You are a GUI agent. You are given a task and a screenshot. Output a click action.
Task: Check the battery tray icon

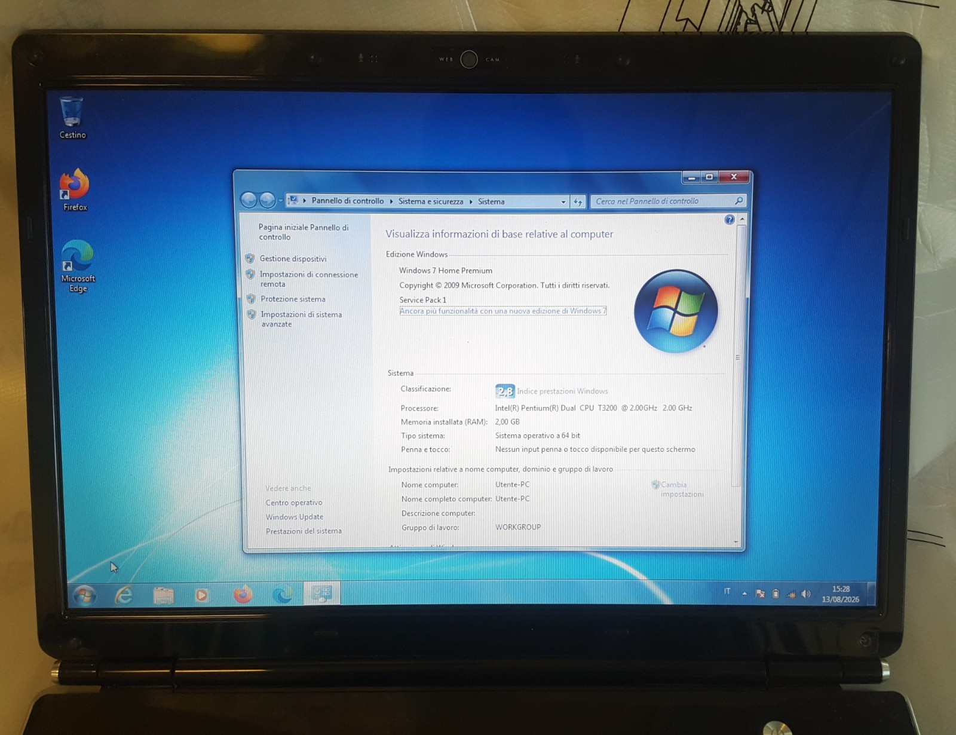point(776,593)
